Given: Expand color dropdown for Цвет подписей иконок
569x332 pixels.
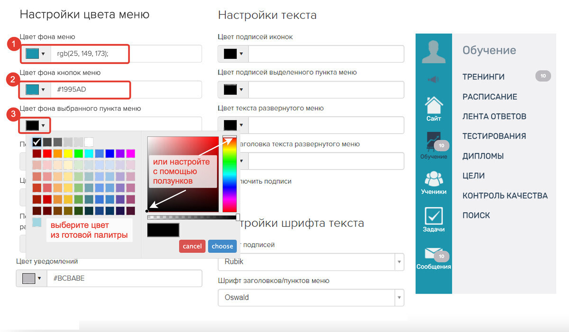Looking at the screenshot, I should pos(233,54).
